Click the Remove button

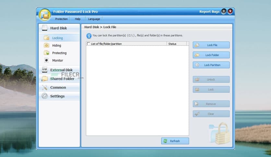[211, 104]
